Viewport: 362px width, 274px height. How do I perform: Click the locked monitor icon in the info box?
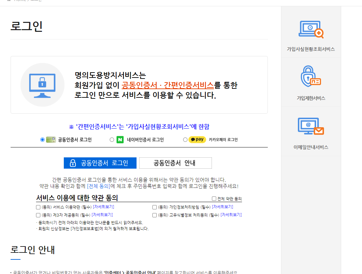(42, 85)
